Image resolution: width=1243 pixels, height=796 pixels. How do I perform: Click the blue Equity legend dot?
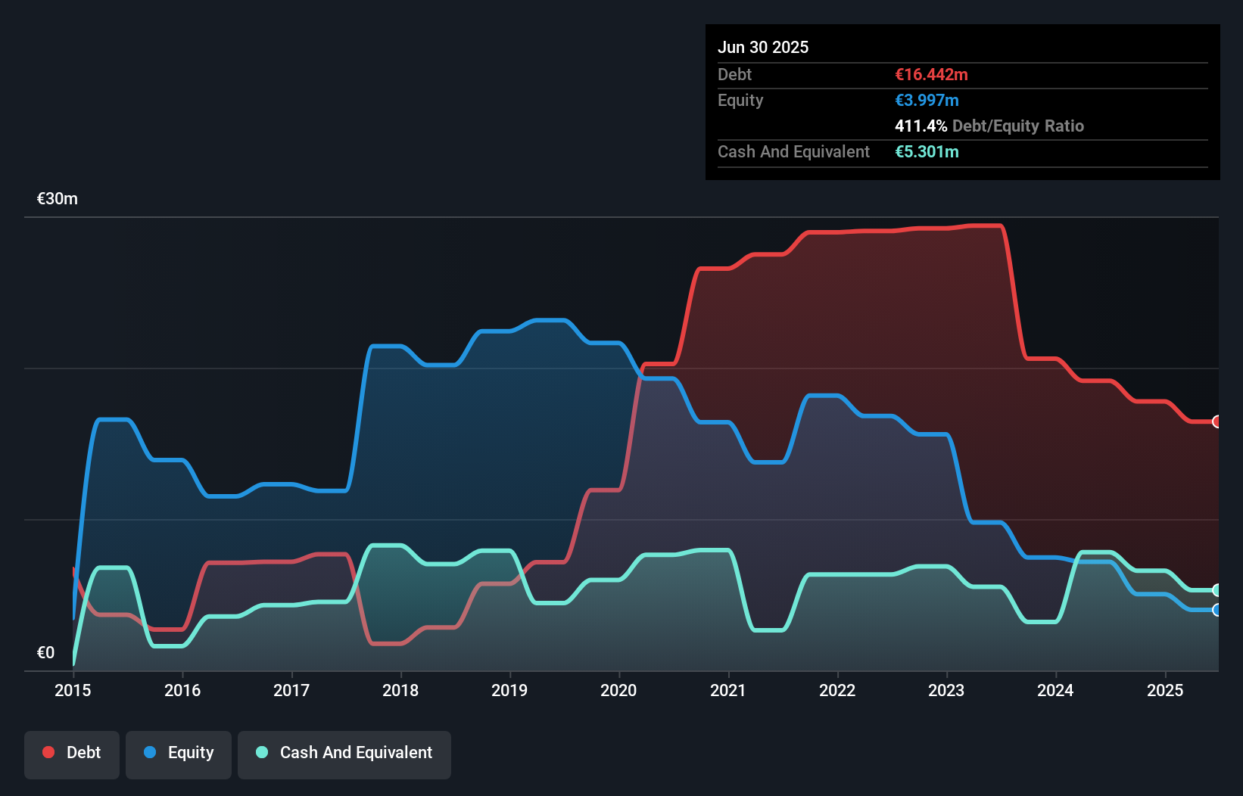pos(150,752)
